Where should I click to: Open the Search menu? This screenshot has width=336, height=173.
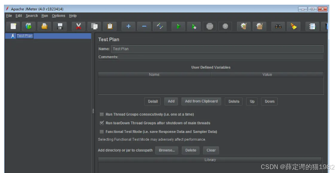tap(32, 16)
